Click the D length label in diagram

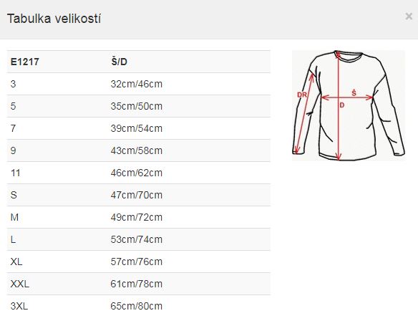(x=342, y=105)
